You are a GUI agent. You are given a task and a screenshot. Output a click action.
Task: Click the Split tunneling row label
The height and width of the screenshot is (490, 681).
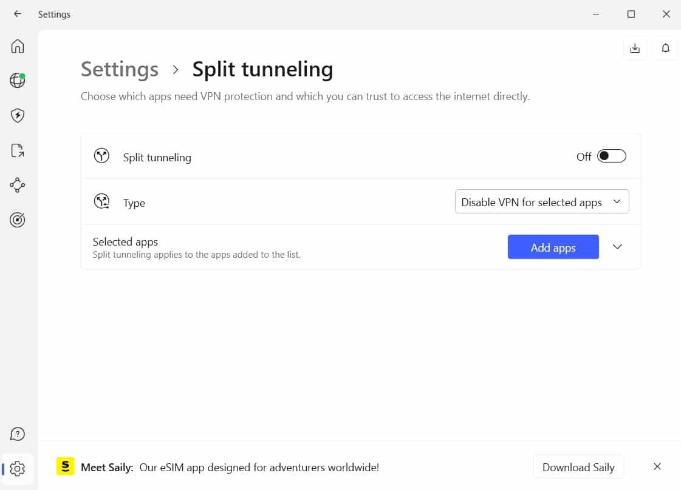point(157,158)
